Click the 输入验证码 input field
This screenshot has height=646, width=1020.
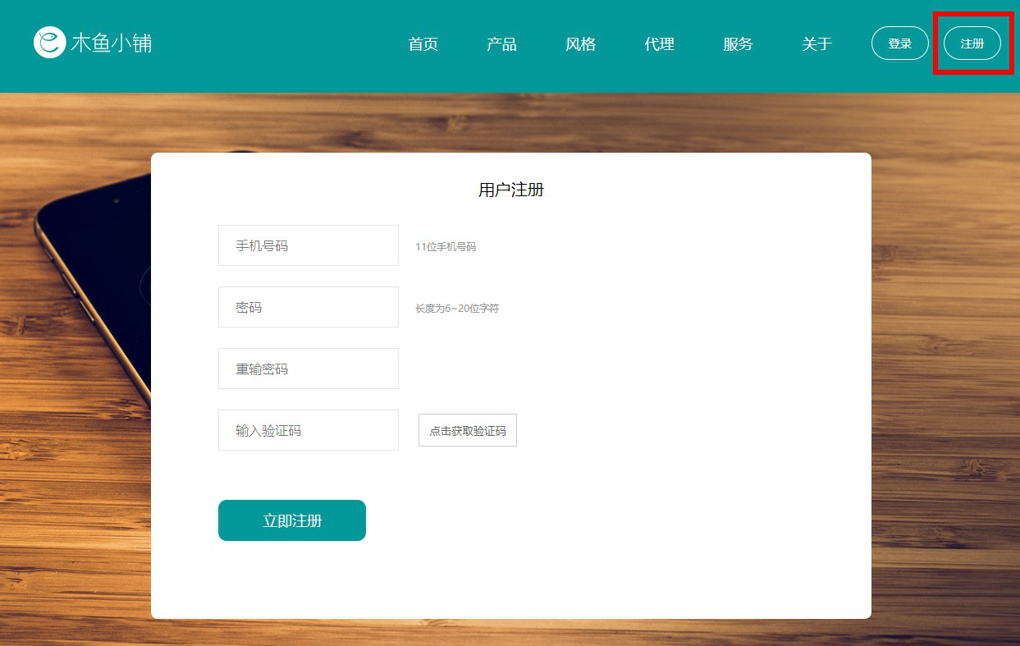tap(308, 429)
